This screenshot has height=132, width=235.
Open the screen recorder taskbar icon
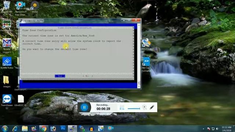pyautogui.click(x=111, y=128)
